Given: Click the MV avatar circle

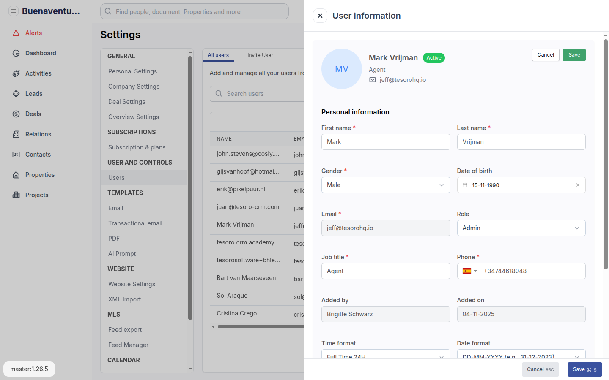Looking at the screenshot, I should pyautogui.click(x=342, y=69).
